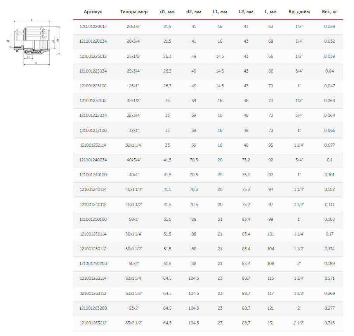
Task: Click the size cell '63x2 1/2"'
Action: pyautogui.click(x=134, y=323)
